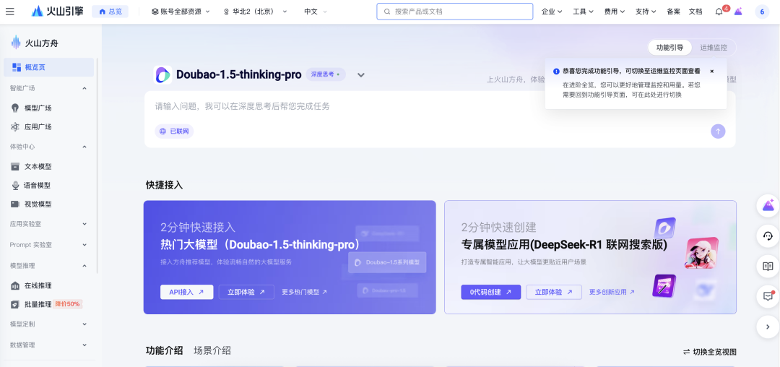Viewport: 780px width, 367px height.
Task: Switch to 运维监控 view
Action: pyautogui.click(x=714, y=48)
